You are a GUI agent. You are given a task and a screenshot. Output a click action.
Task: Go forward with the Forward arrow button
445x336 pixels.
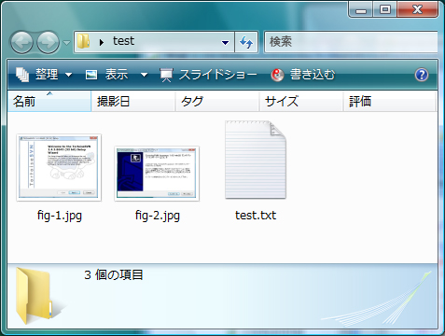48,42
